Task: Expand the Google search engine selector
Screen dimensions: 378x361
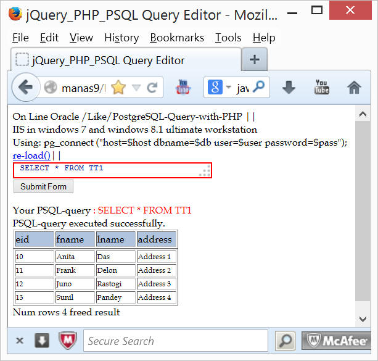Action: 228,88
